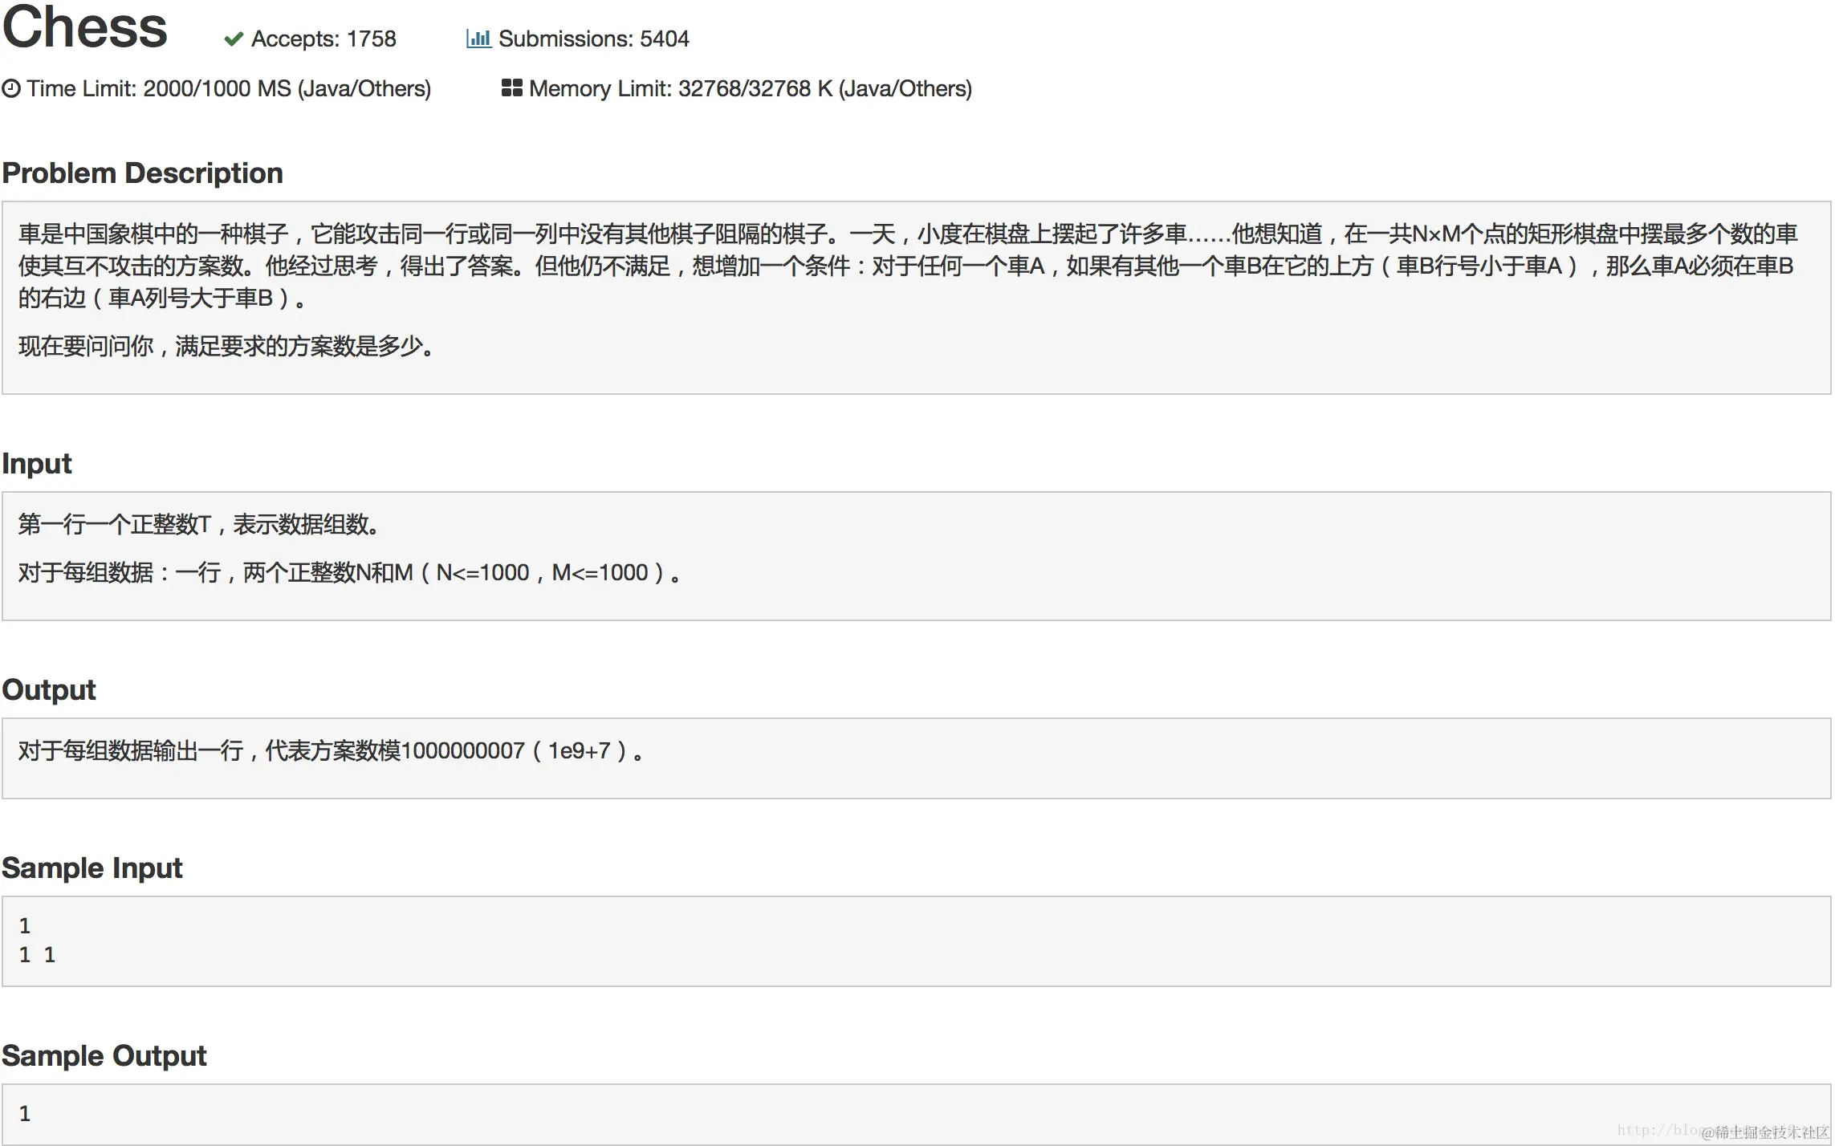Click the Memory Limit grid icon
Viewport: 1835px width, 1146px height.
click(511, 87)
